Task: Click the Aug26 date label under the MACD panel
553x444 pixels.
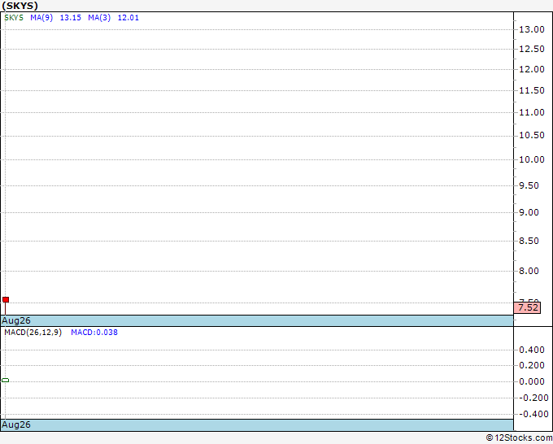Action: pos(16,424)
